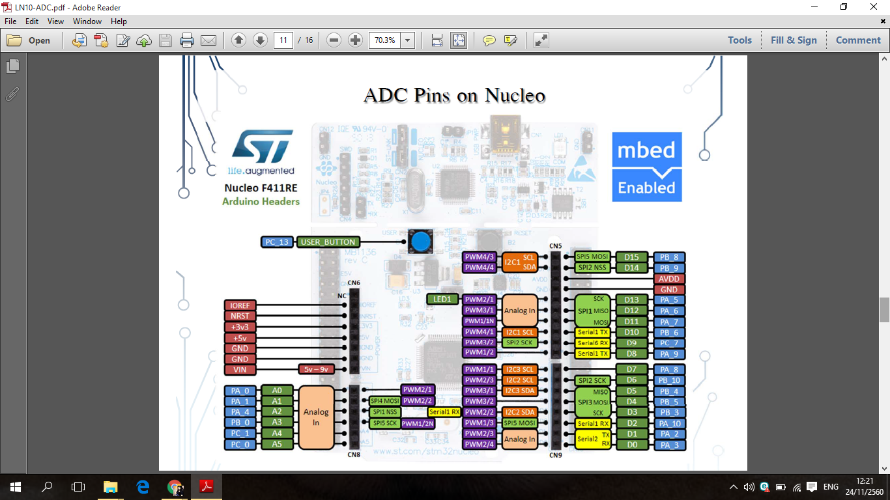Screen dimensions: 890x500
Task: Go to next page arrow
Action: [260, 40]
